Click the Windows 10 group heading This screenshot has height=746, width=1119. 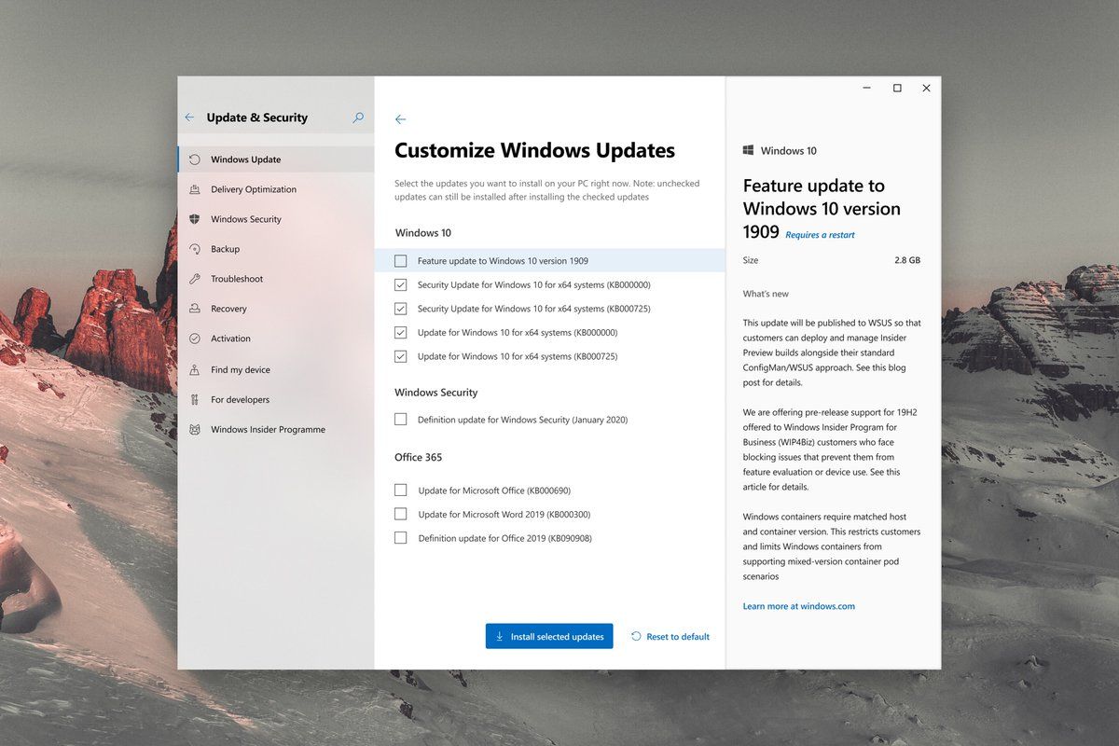[422, 233]
